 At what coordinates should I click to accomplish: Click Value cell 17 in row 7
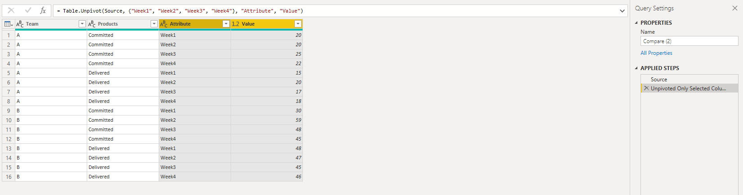click(267, 92)
